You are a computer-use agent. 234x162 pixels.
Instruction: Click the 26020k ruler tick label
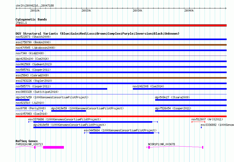[86, 10]
